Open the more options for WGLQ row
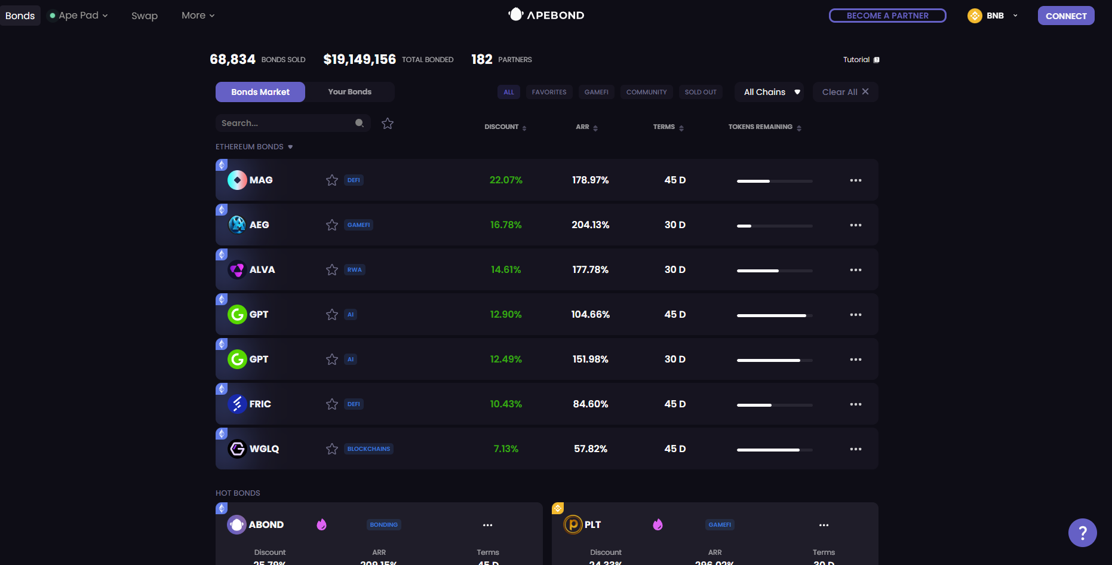 pos(856,449)
